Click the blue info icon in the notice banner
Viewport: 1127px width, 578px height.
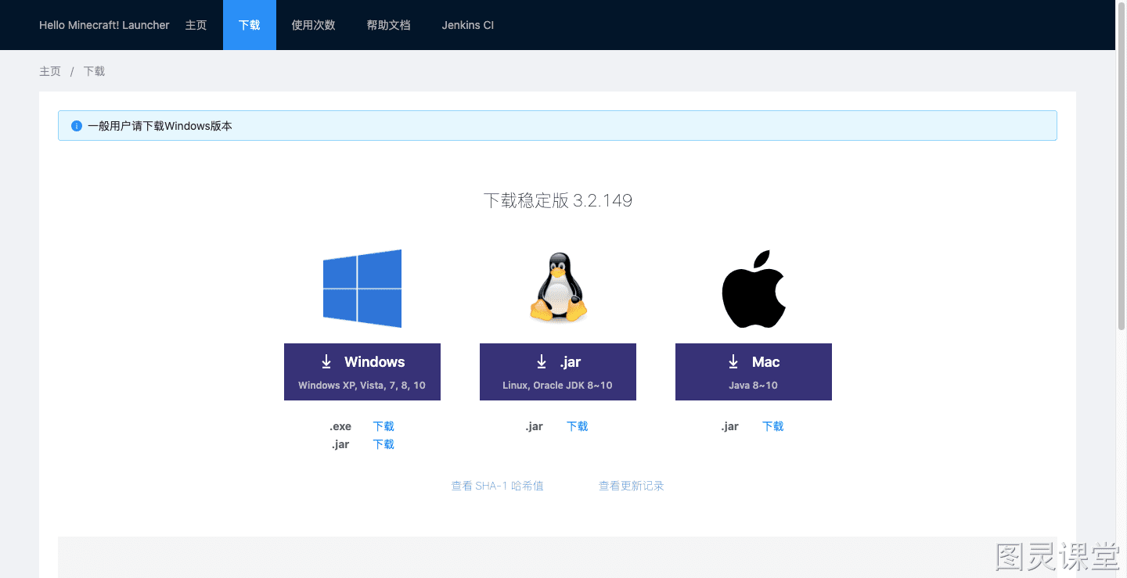click(x=77, y=126)
